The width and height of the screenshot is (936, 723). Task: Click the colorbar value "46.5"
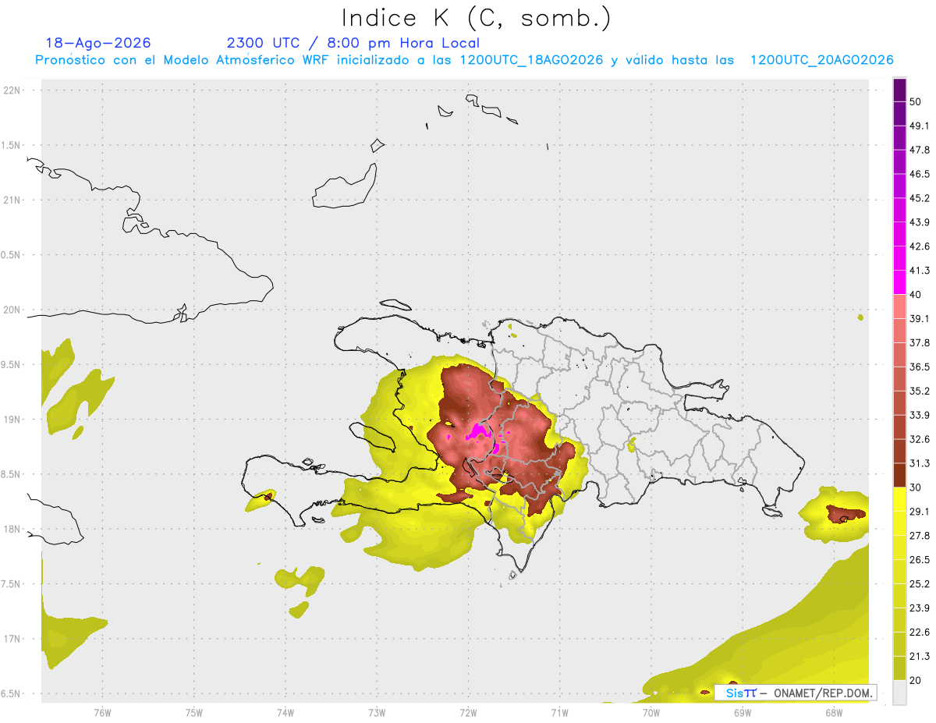[x=920, y=174]
